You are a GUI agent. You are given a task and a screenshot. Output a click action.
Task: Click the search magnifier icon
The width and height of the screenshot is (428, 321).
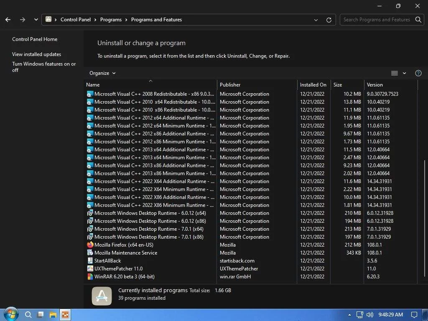coord(418,20)
